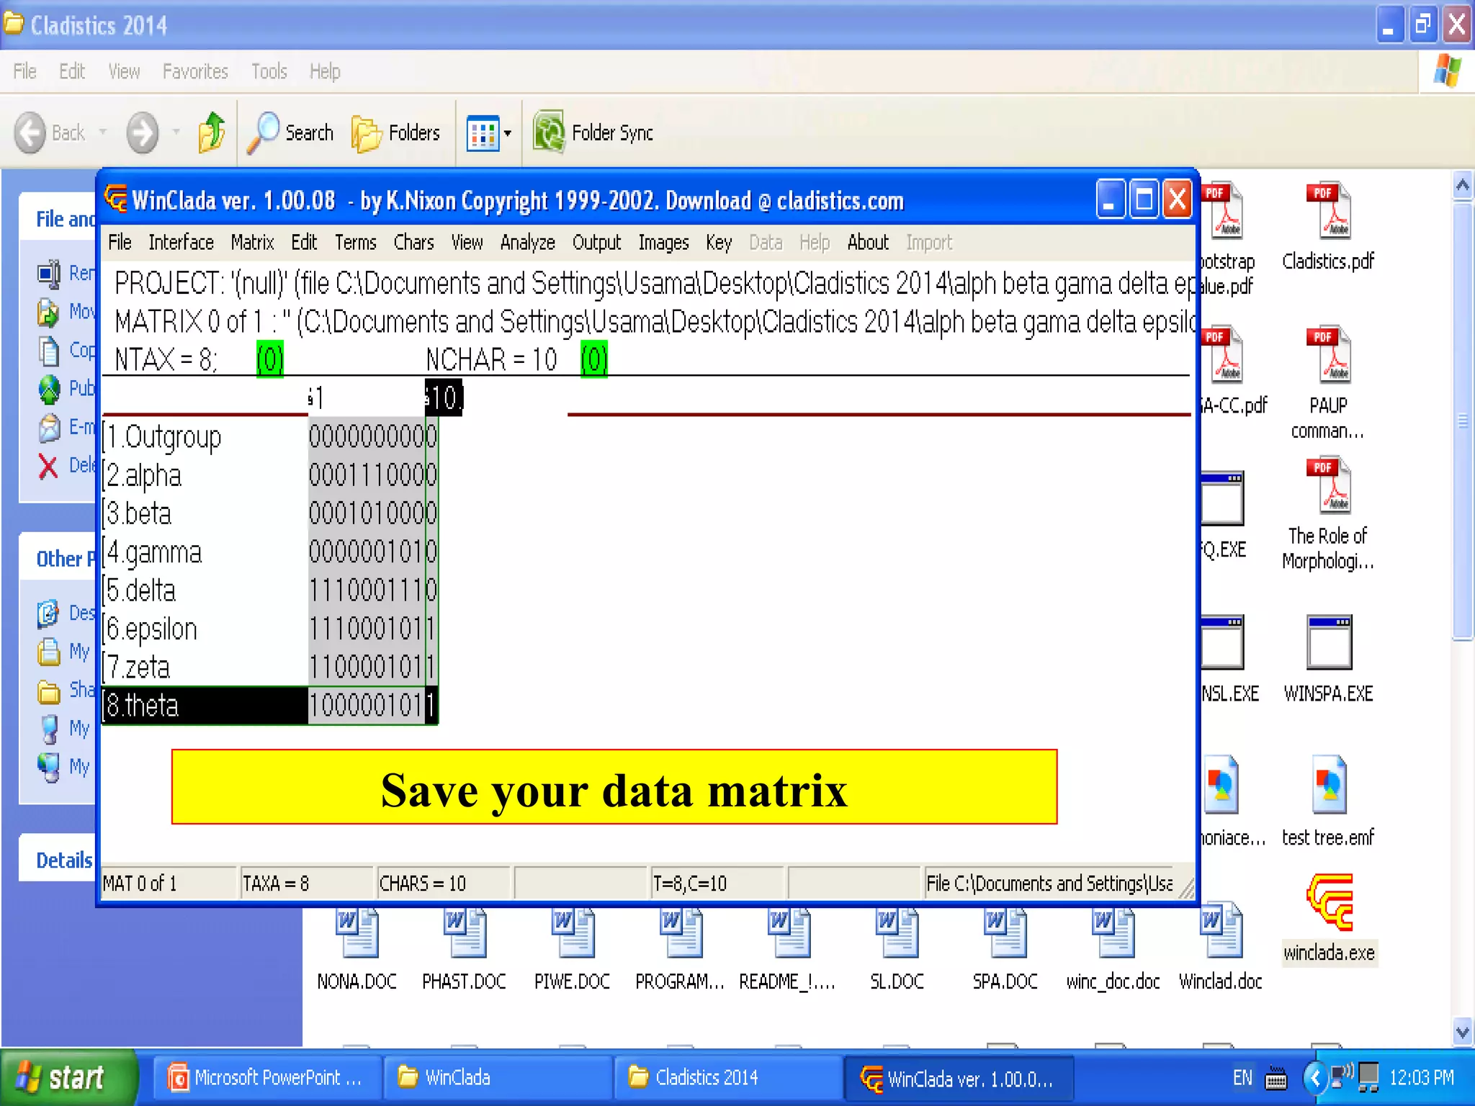This screenshot has width=1475, height=1106.
Task: Switch to Cladistics 2014 taskbar button
Action: point(727,1078)
